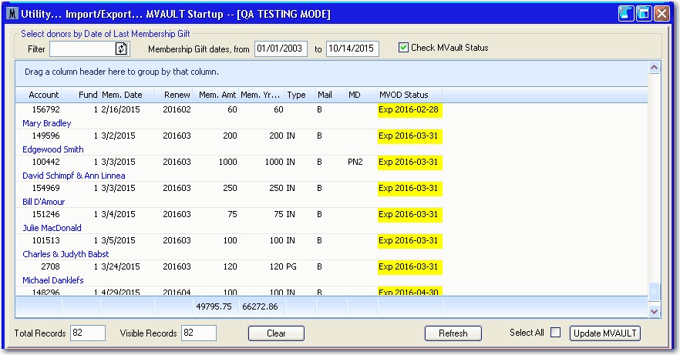Select donor name Julie MacDonald
The width and height of the screenshot is (680, 355).
[x=52, y=228]
